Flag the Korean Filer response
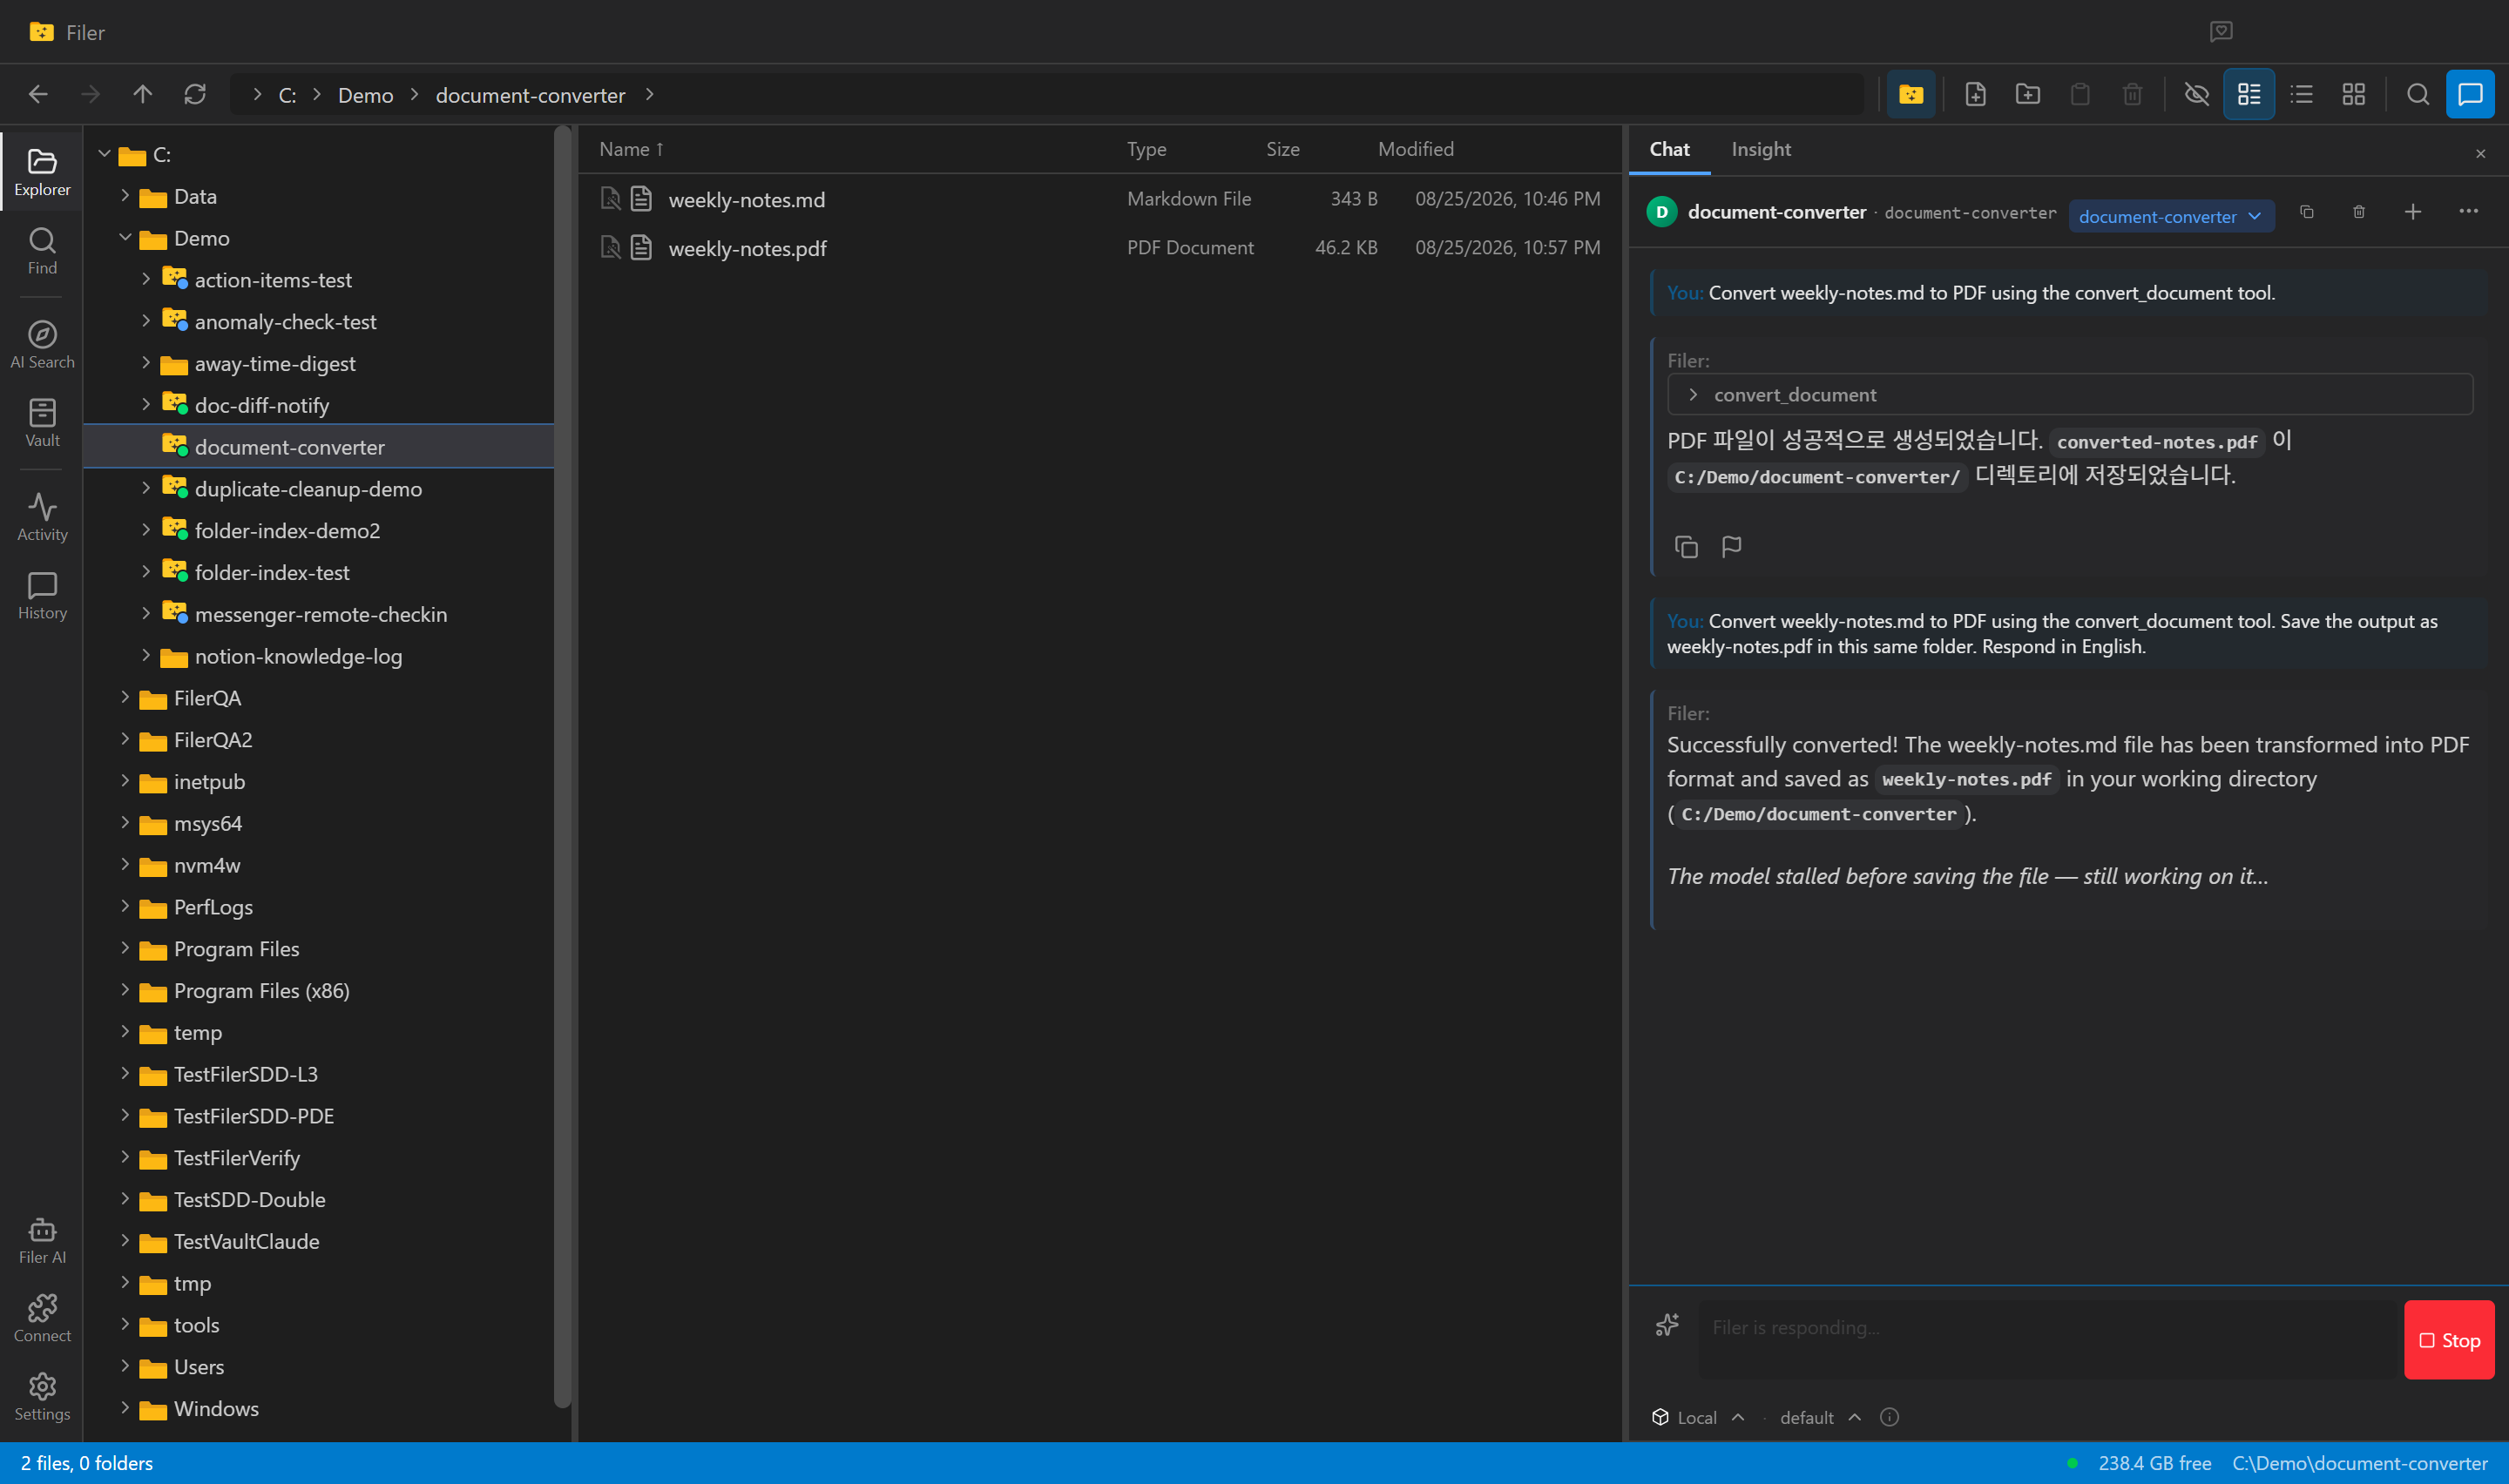This screenshot has height=1484, width=2509. click(x=1731, y=547)
